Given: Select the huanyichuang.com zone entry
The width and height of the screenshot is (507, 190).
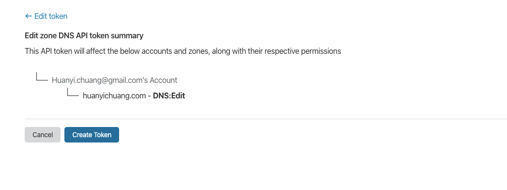Looking at the screenshot, I should 114,96.
